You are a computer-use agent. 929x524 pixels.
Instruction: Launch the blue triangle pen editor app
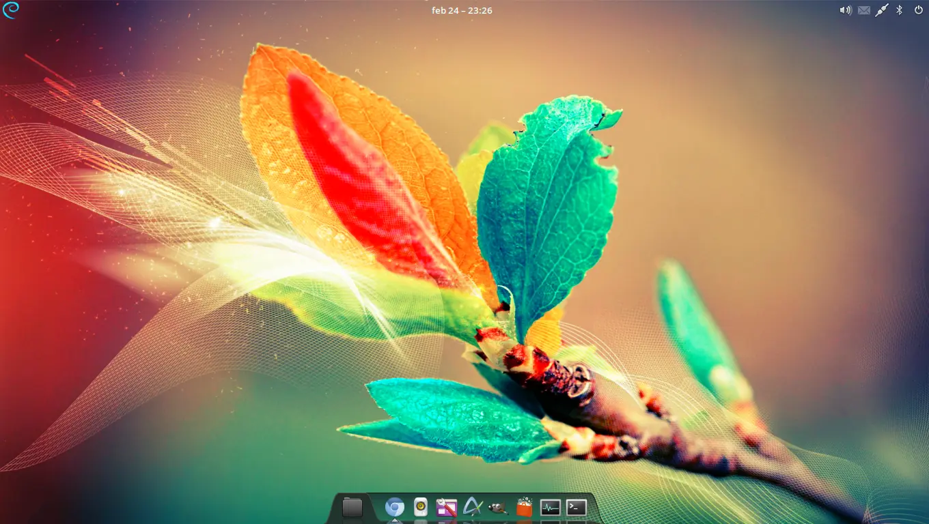472,507
